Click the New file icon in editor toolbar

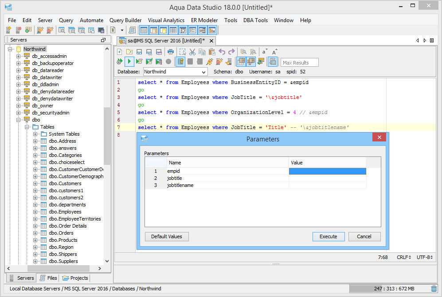[x=120, y=52]
